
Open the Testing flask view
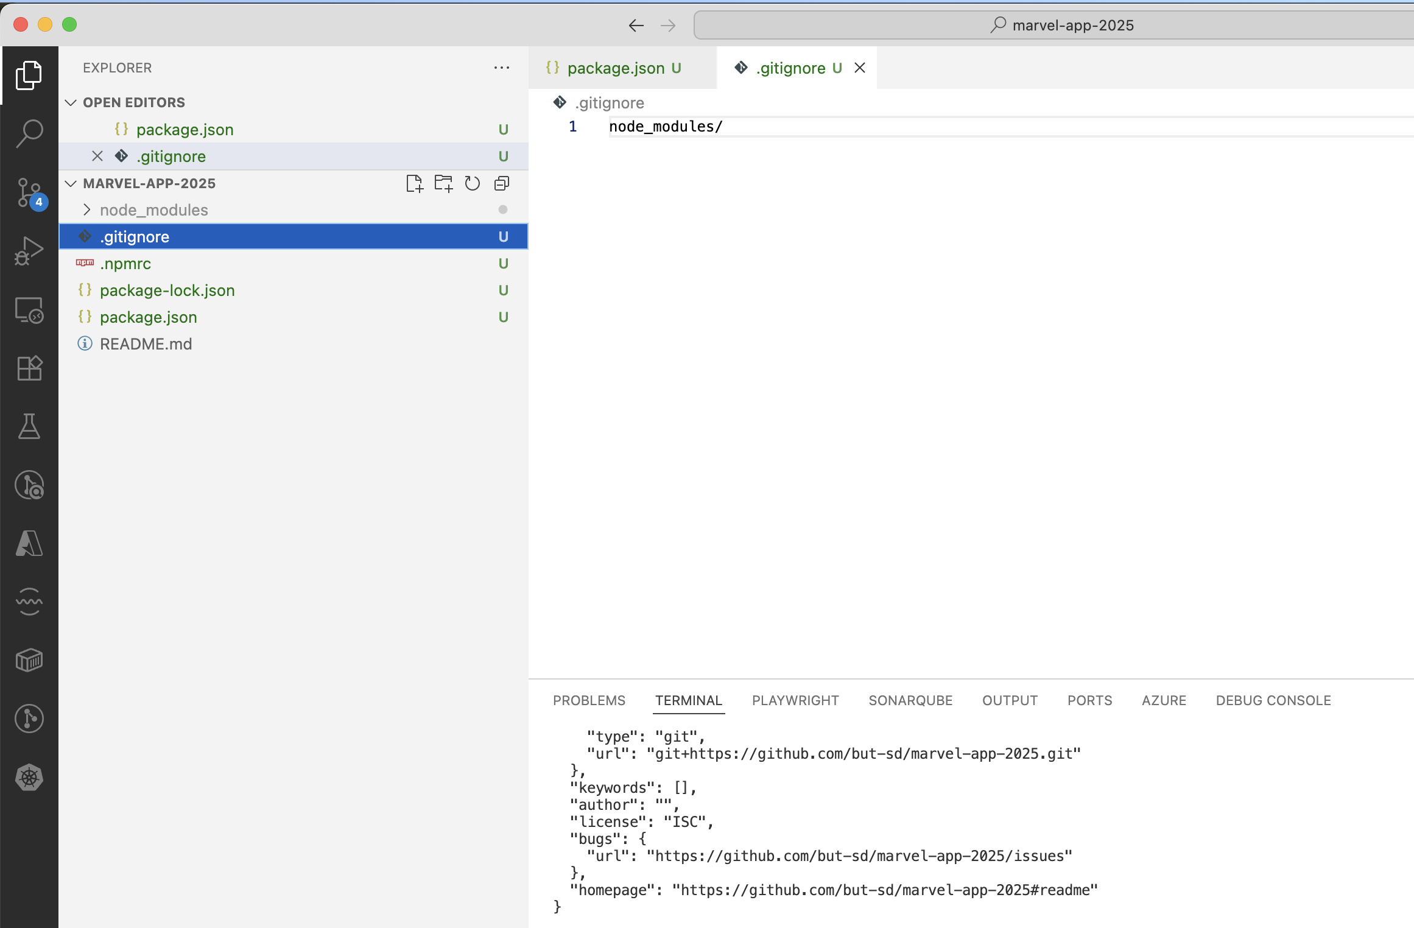(29, 426)
